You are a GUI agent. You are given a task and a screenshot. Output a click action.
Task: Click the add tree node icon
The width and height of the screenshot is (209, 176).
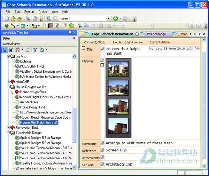point(11,50)
